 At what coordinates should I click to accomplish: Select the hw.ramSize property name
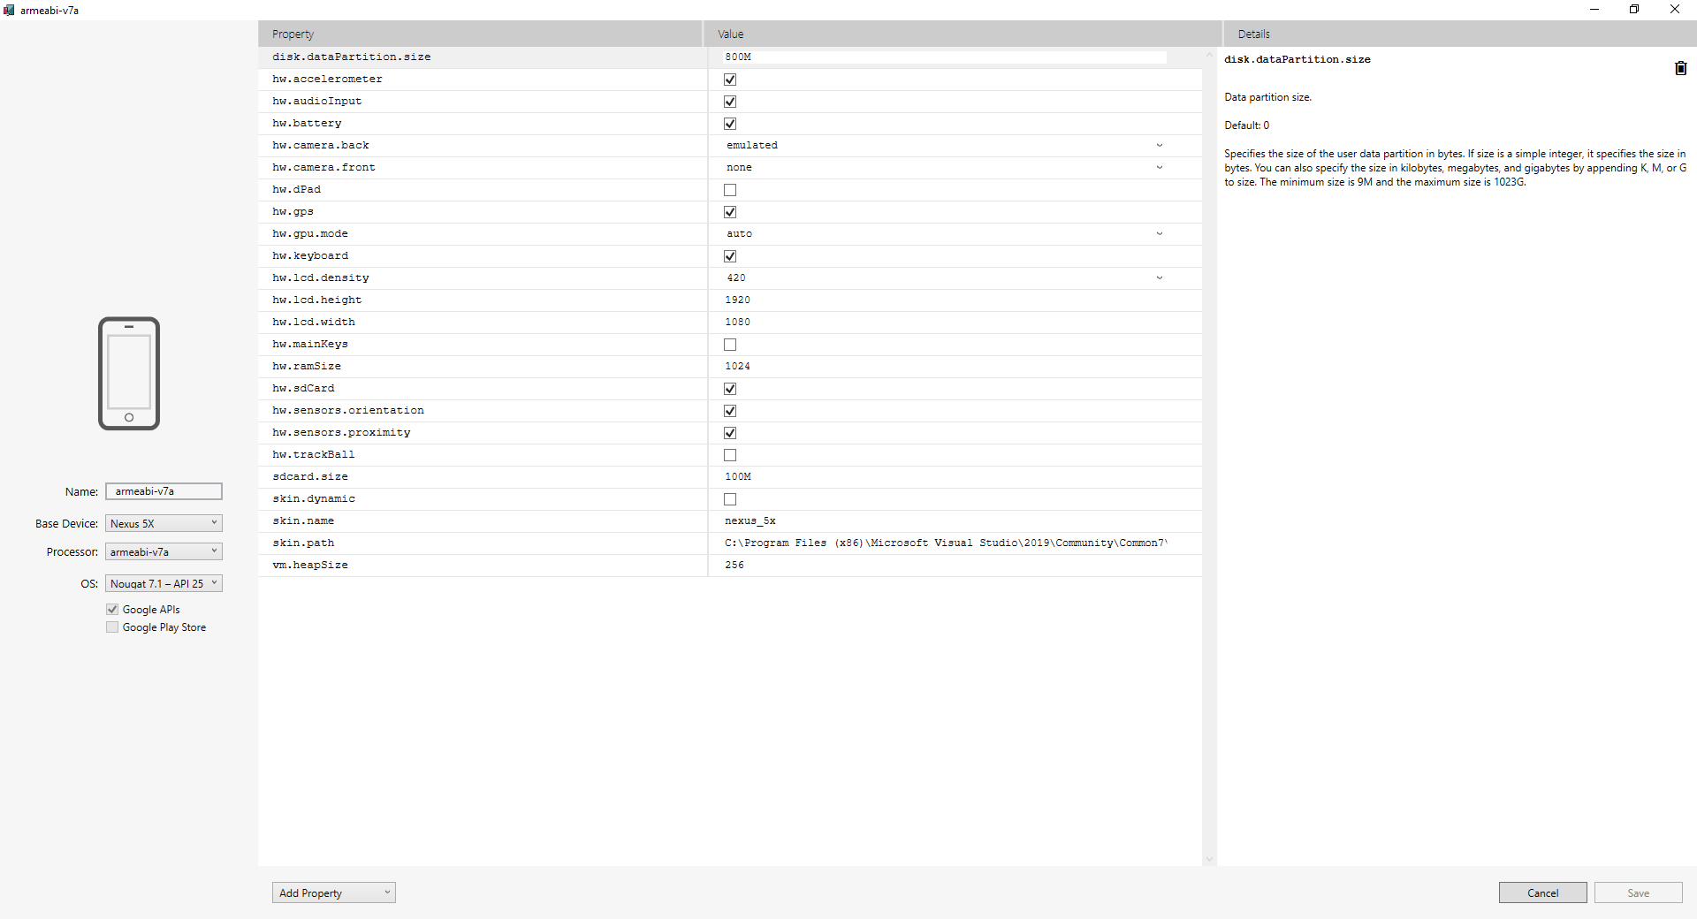(307, 367)
